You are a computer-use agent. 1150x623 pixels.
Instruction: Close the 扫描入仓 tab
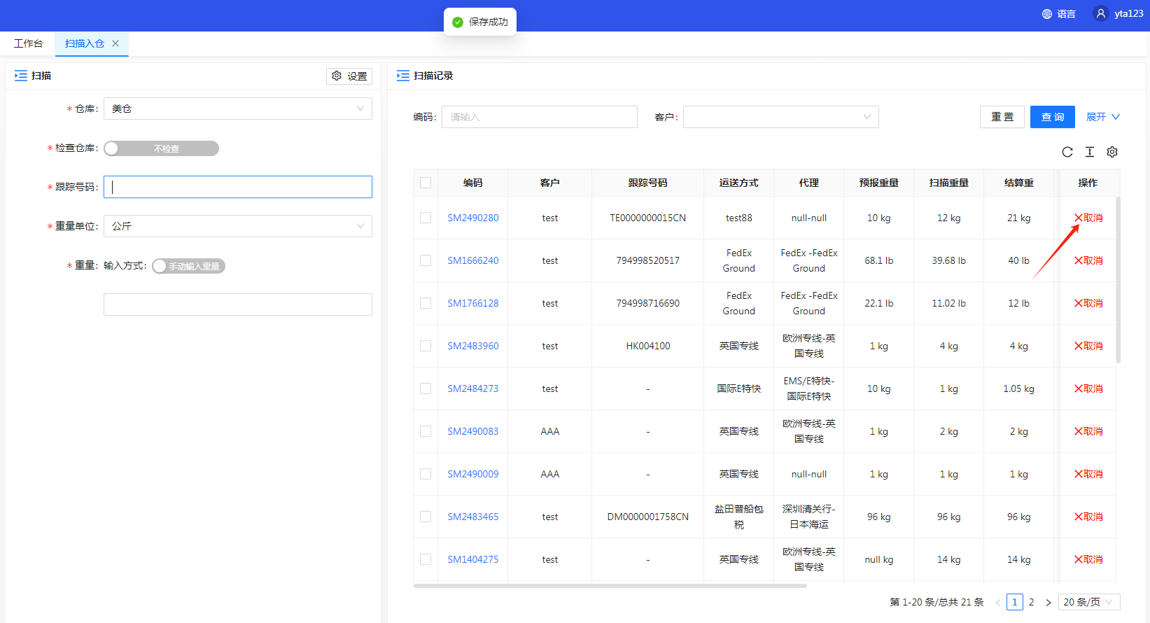pyautogui.click(x=115, y=43)
